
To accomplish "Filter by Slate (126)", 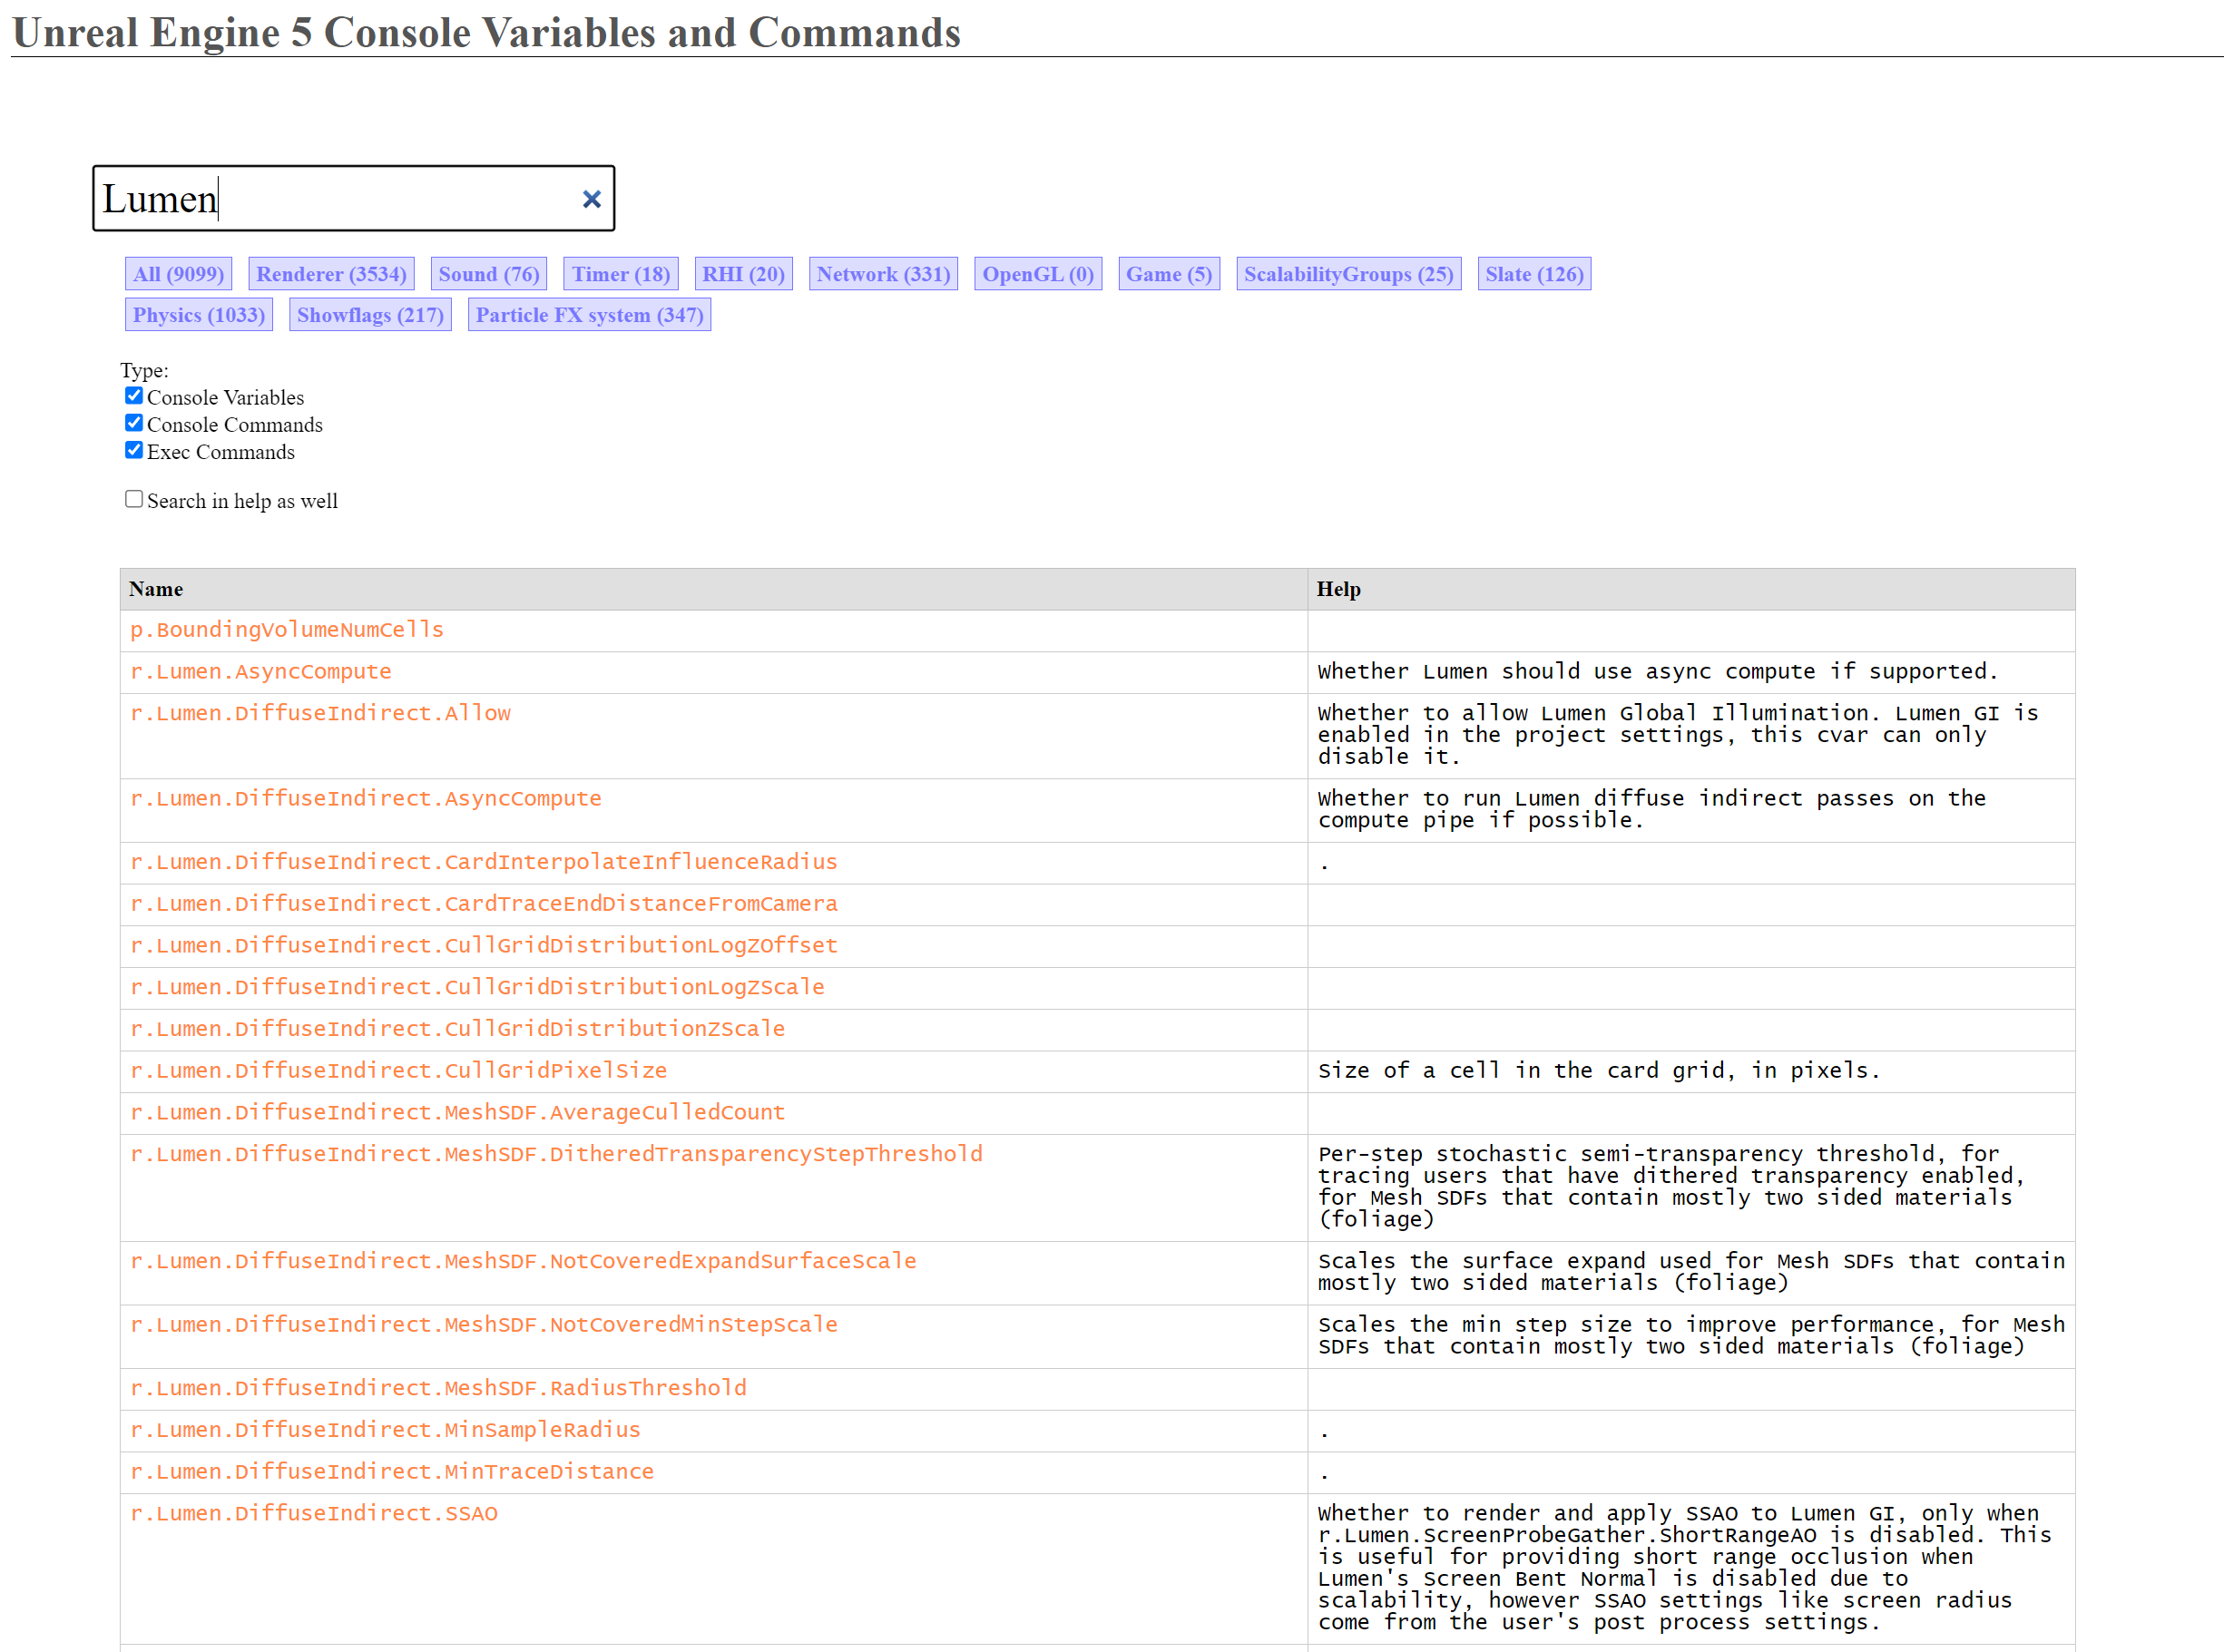I will [1534, 274].
